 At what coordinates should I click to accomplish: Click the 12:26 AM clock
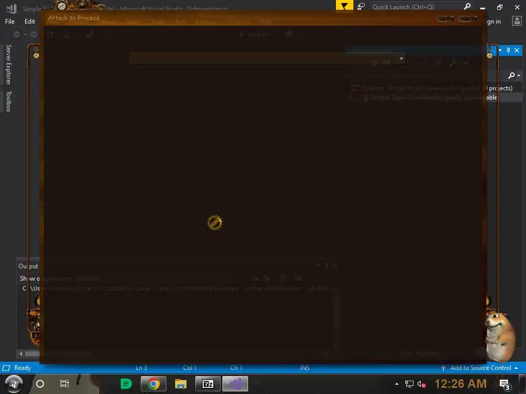(461, 384)
